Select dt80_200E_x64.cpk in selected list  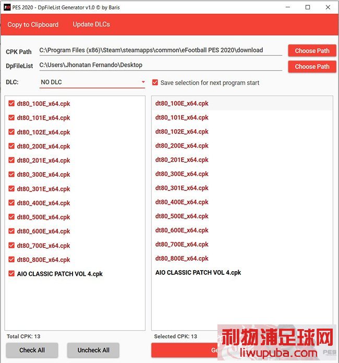[242, 146]
